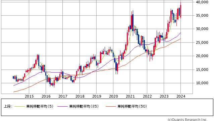Click the 単純移動平均(5) legend label
The height and width of the screenshot is (121, 214).
(x=40, y=106)
